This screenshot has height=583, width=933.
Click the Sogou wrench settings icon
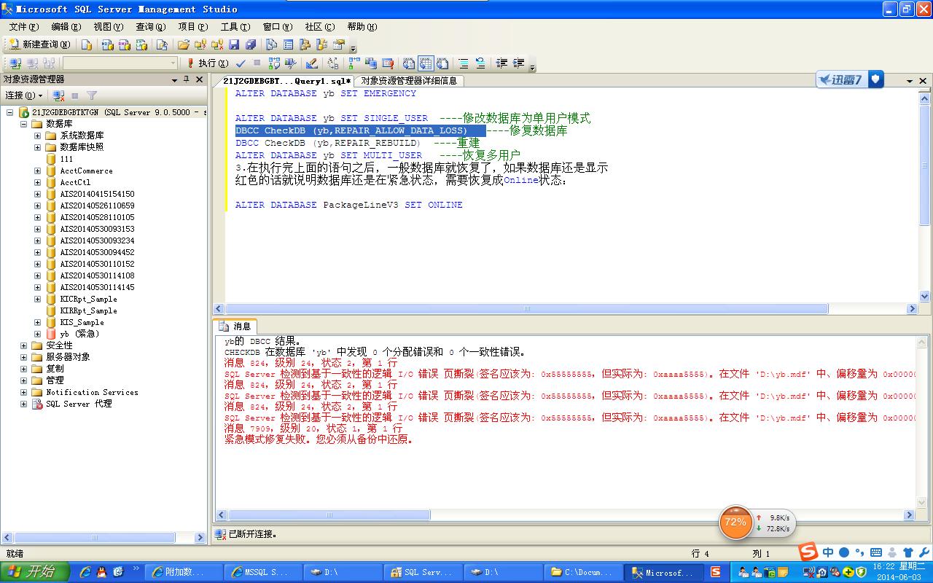(924, 552)
